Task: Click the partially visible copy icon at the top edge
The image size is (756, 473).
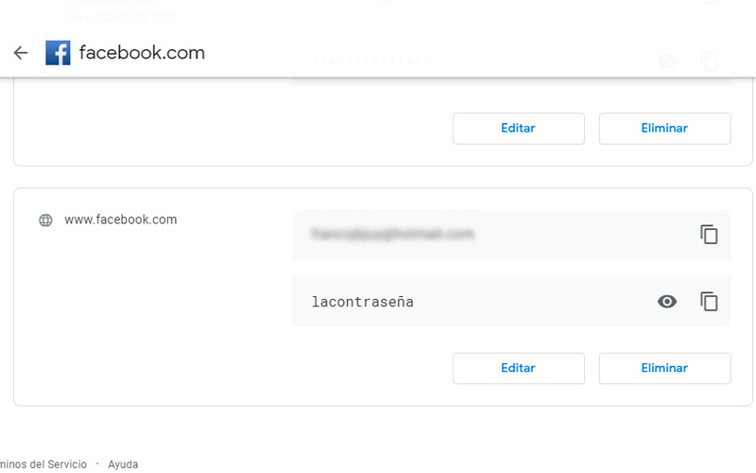Action: click(711, 3)
